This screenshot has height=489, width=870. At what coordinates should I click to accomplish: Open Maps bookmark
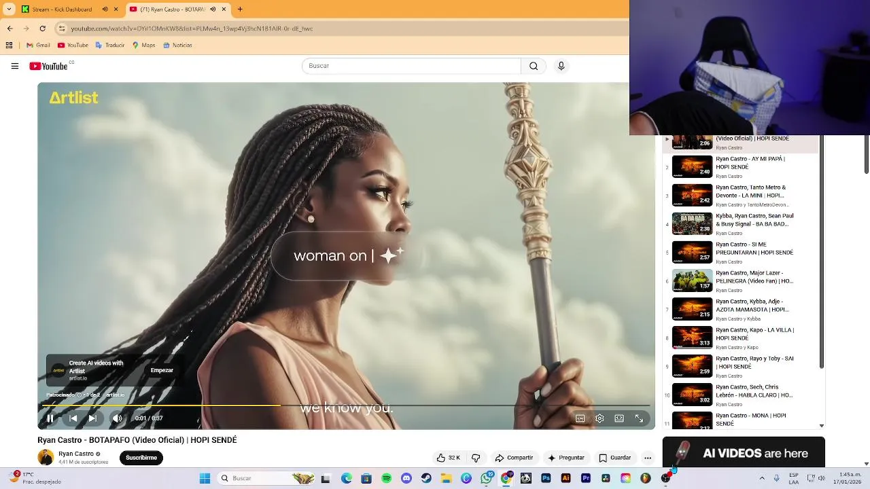[x=143, y=46]
